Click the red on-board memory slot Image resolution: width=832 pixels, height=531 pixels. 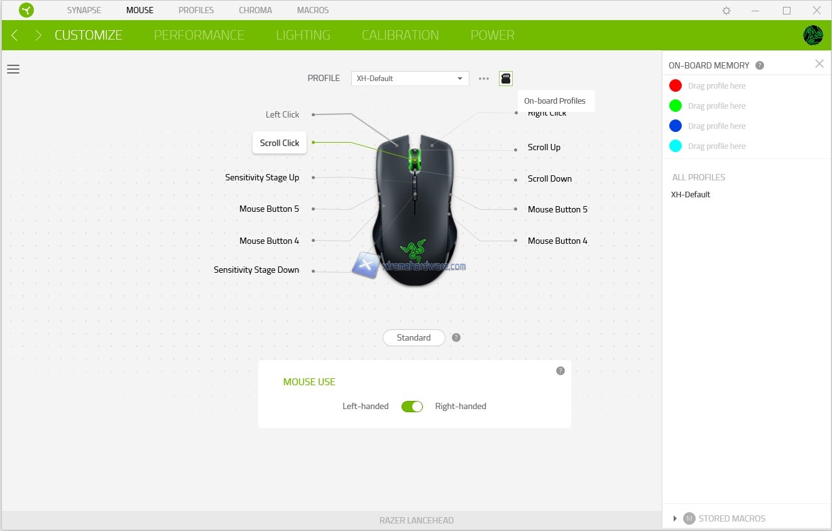[676, 85]
